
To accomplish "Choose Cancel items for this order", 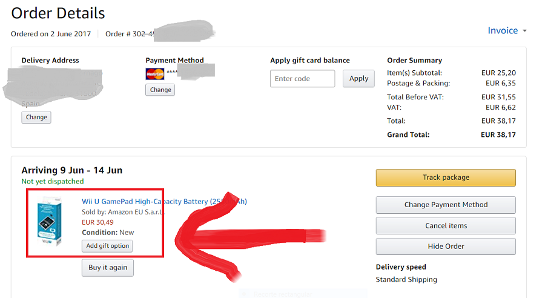I will (x=446, y=226).
